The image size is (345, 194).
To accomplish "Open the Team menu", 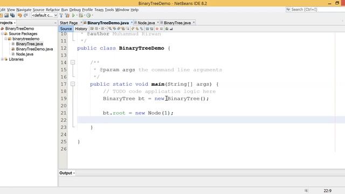I will pos(99,10).
